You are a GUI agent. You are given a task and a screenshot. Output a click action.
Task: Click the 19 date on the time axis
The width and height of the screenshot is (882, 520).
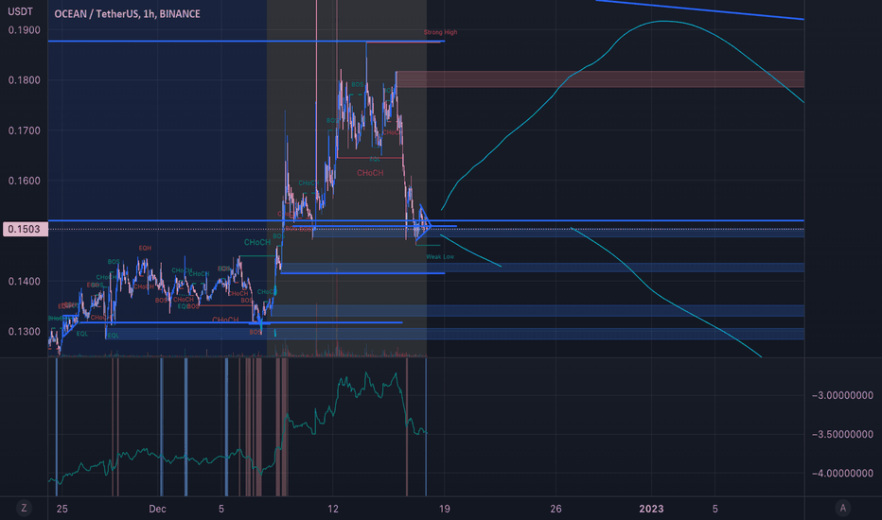445,509
